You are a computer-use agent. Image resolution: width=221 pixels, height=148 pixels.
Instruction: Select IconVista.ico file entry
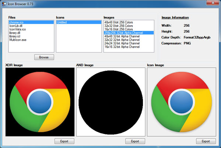pyautogui.click(x=17, y=29)
